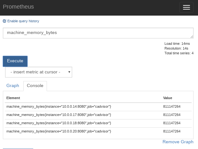This screenshot has height=149, width=198.
Task: Select the row for instance 10.0.0.18:8080
Action: (x=98, y=123)
